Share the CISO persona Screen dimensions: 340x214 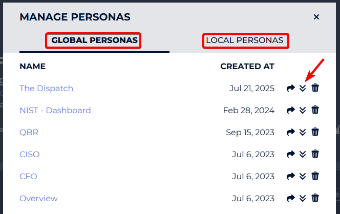click(x=290, y=154)
